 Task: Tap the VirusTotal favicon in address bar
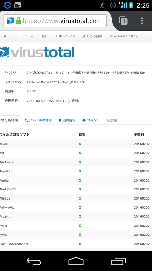[x=10, y=21]
